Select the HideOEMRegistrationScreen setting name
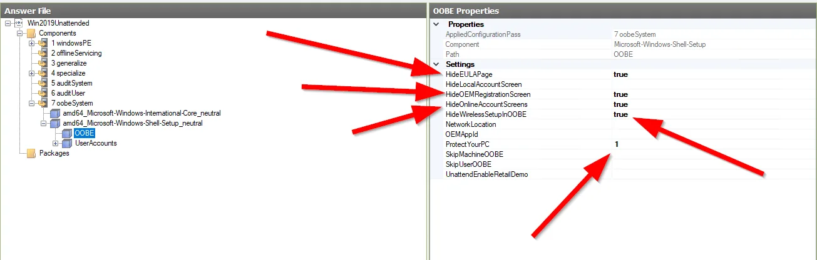This screenshot has width=817, height=260. 488,94
